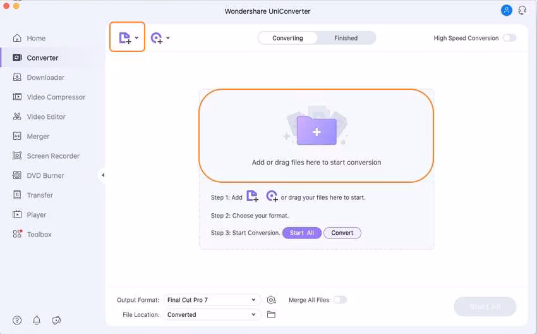Viewport: 537px width, 334px height.
Task: Open user account profile icon
Action: [x=507, y=10]
